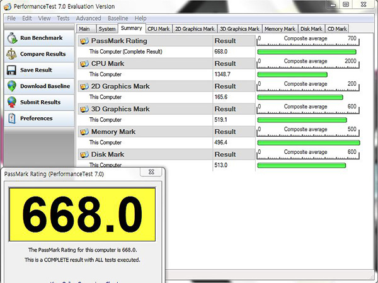
Task: Click the PassMark Rating composite average scale
Action: coord(308,40)
